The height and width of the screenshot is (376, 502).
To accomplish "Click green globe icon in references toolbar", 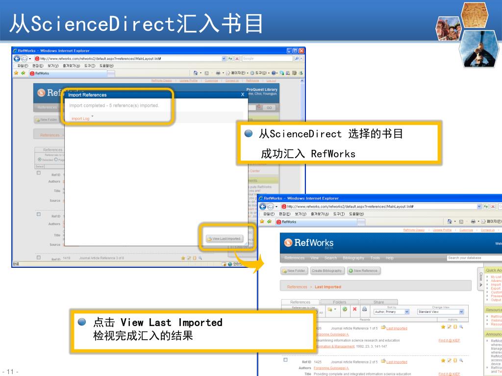I will click(x=345, y=309).
